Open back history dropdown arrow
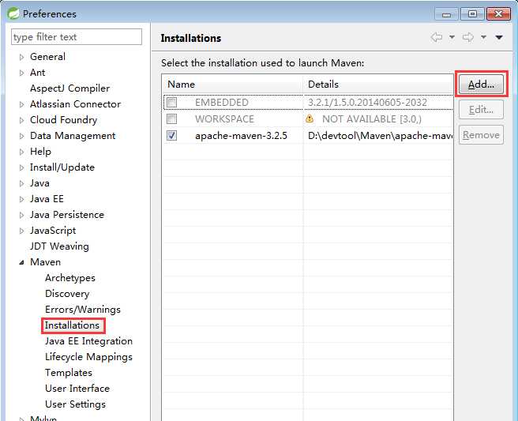The height and width of the screenshot is (421, 518). click(x=452, y=37)
